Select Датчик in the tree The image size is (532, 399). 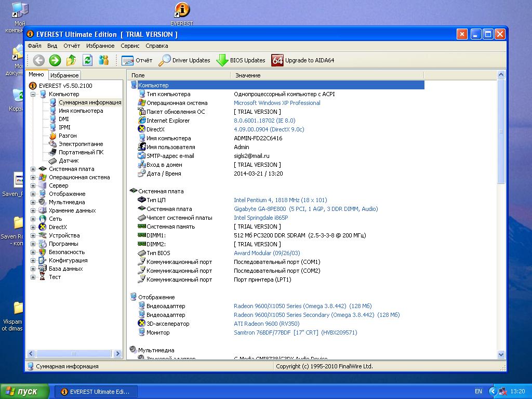click(x=69, y=161)
